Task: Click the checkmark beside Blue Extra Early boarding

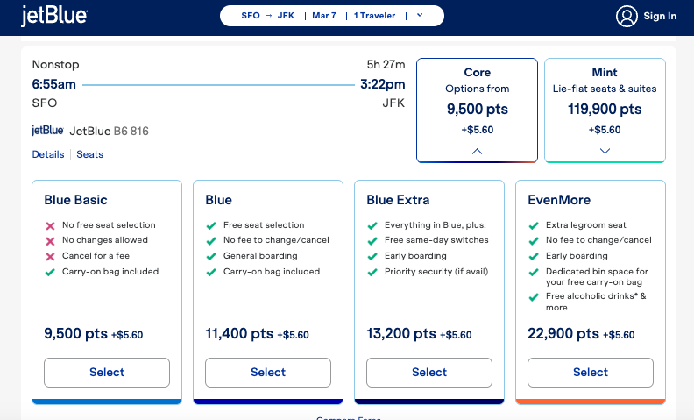Action: click(x=372, y=257)
